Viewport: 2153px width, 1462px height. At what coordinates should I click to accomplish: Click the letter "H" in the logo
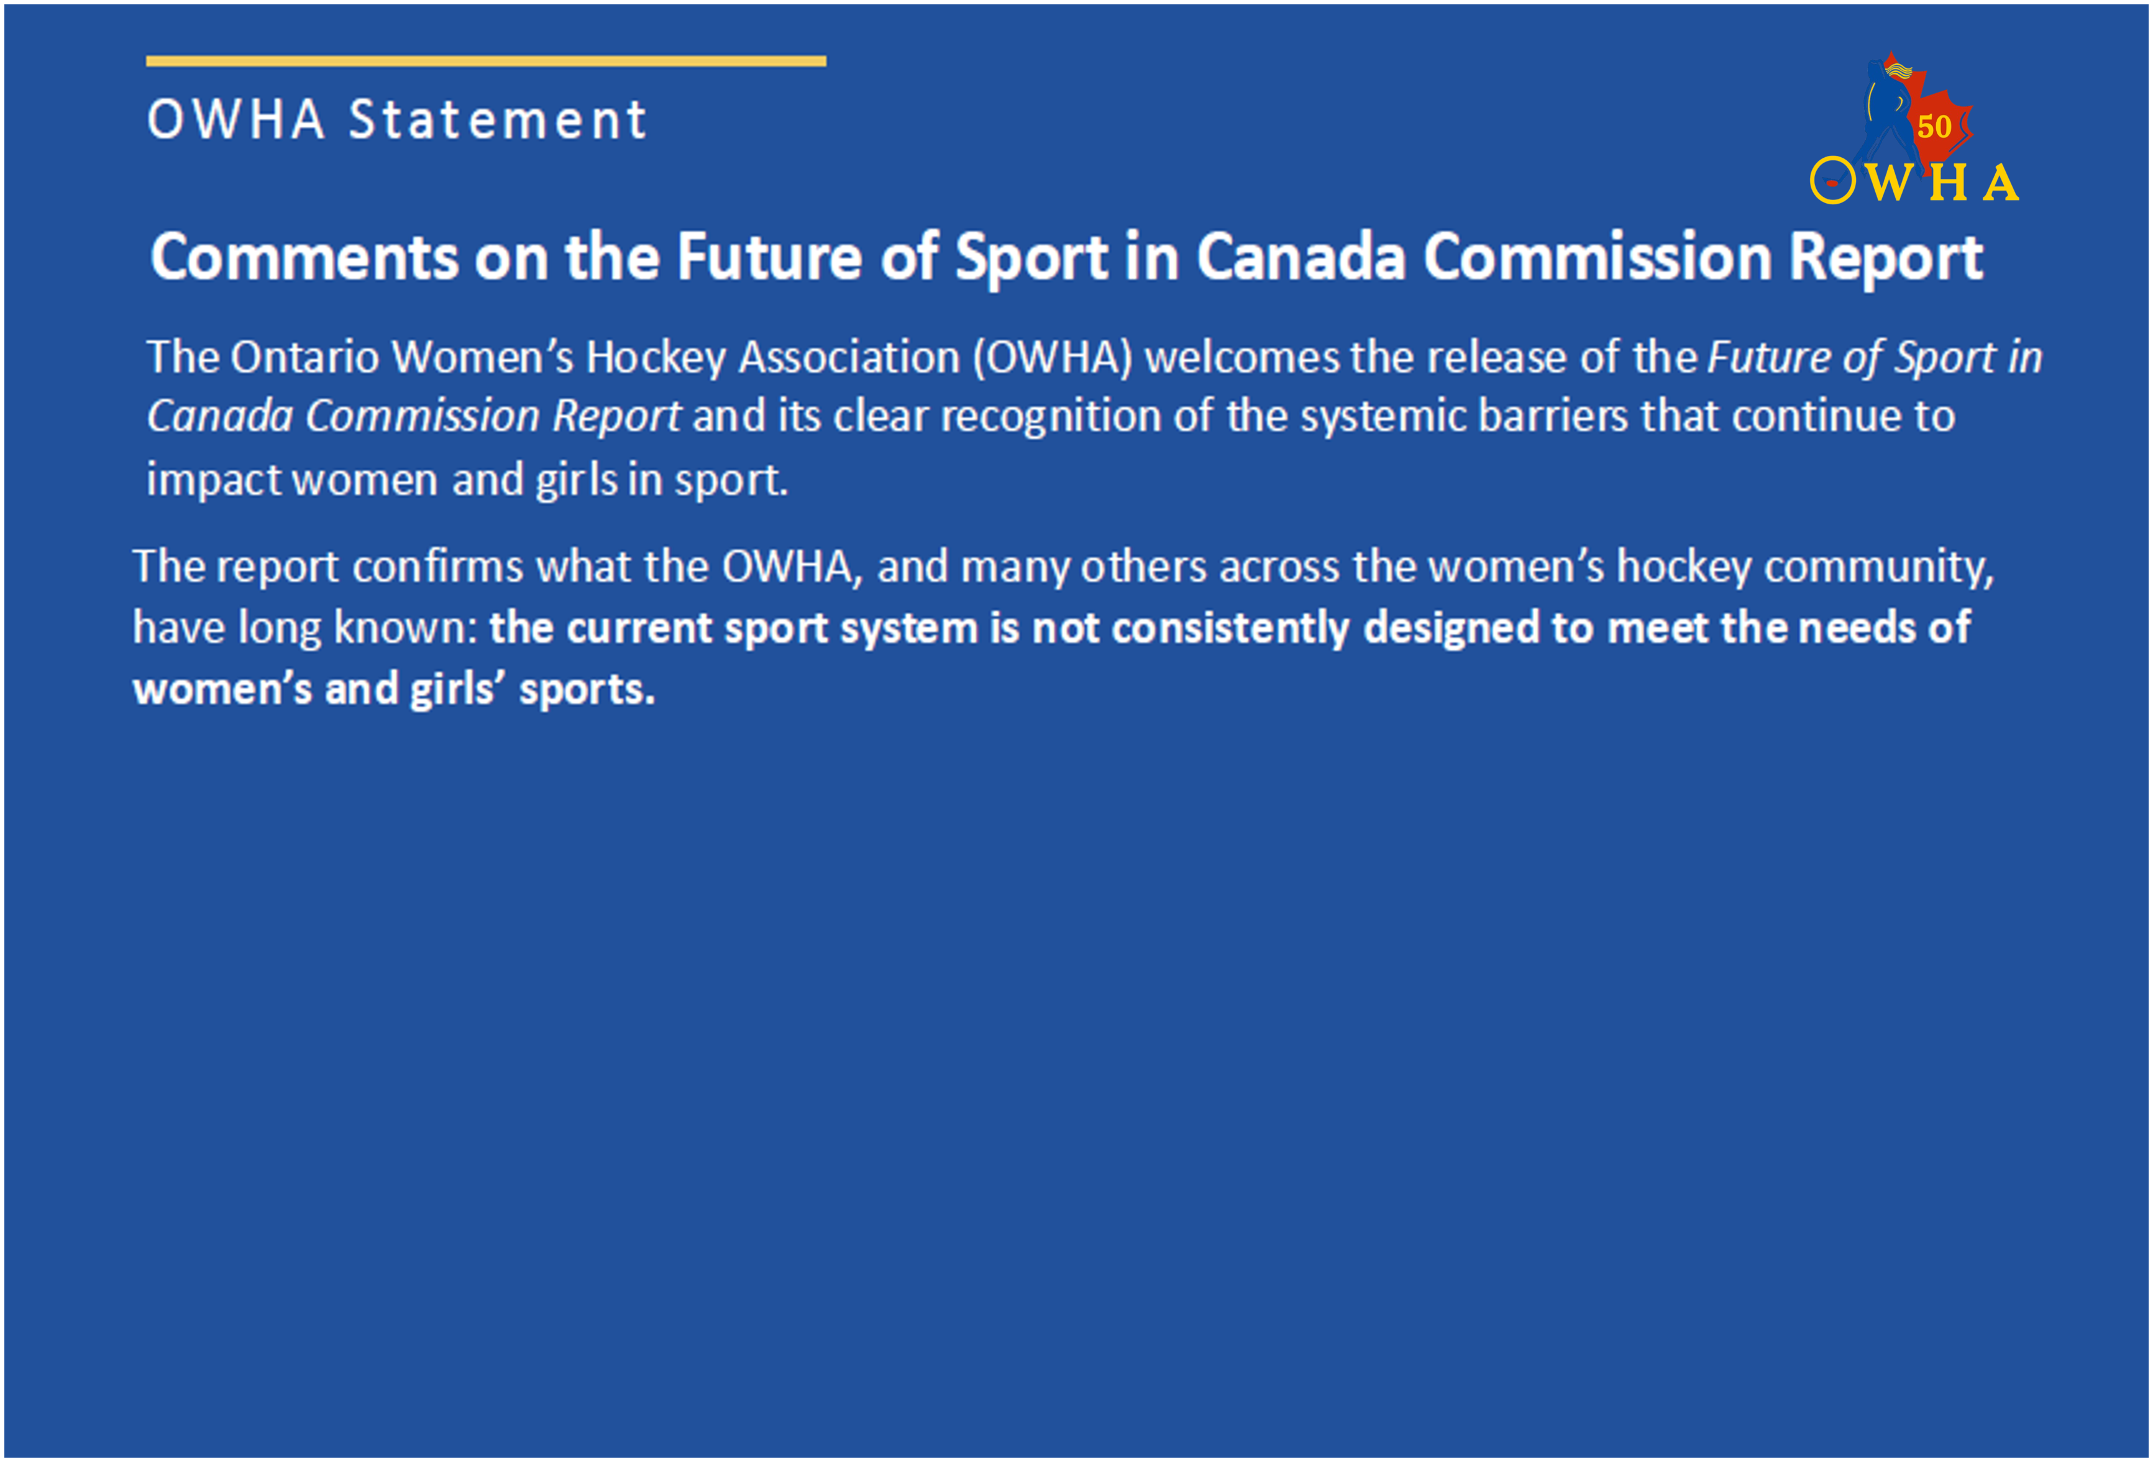tap(1947, 183)
